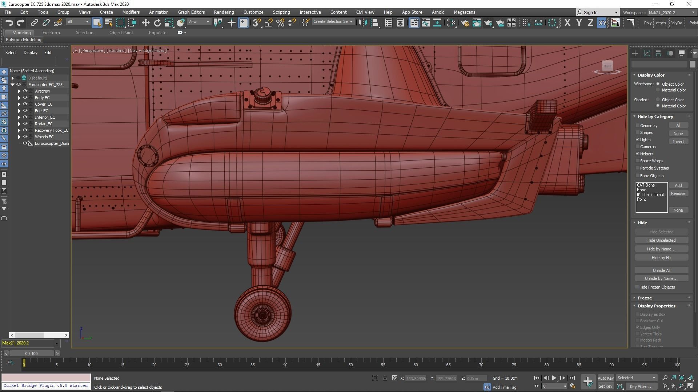
Task: Open the Workspaces dropdown
Action: [x=671, y=13]
